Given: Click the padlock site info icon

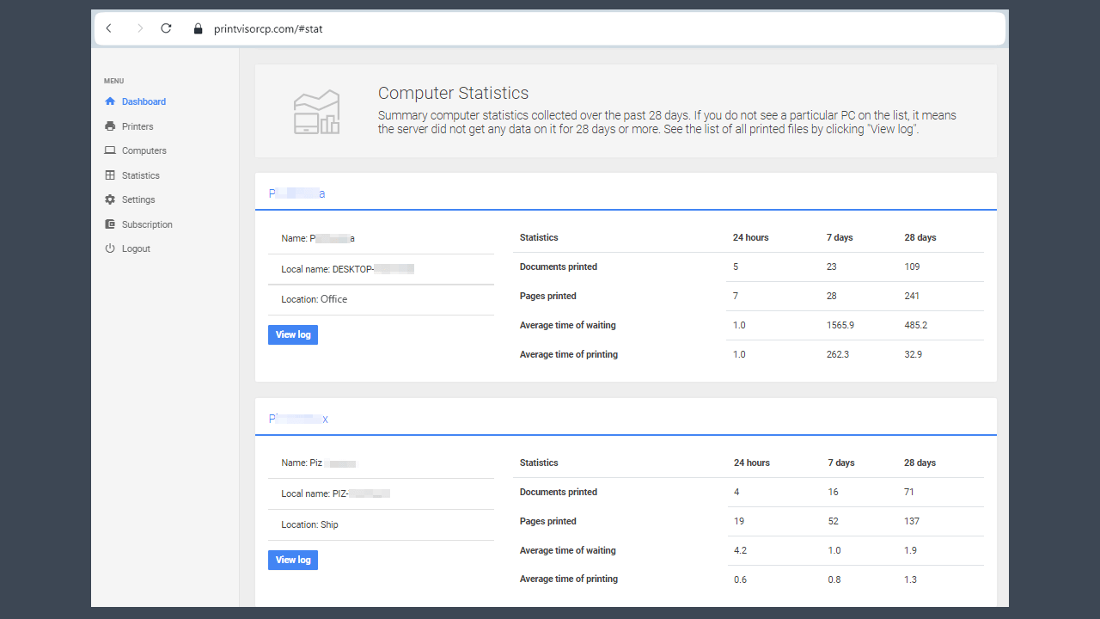Looking at the screenshot, I should (199, 29).
